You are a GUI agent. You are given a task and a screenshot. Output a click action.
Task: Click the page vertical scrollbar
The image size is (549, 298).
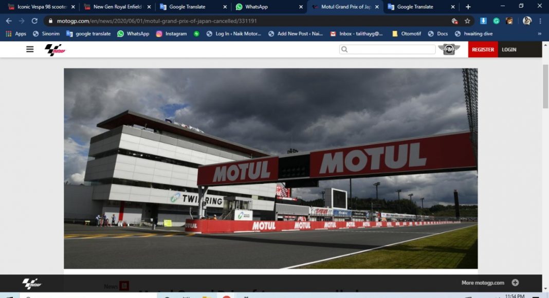click(545, 87)
